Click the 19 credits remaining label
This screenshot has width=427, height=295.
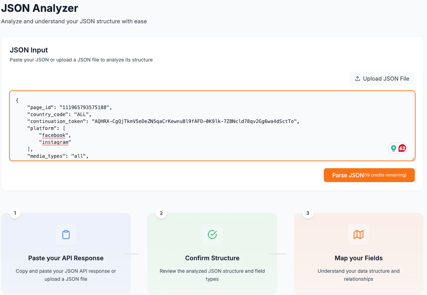385,175
